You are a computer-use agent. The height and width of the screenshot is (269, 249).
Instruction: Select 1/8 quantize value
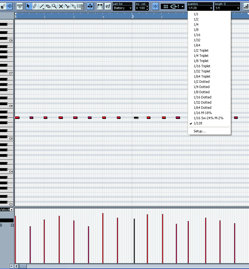point(209,30)
